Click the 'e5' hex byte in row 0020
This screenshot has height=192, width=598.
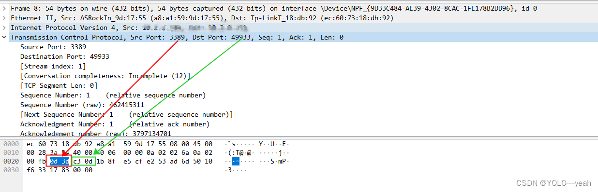pyautogui.click(x=127, y=161)
